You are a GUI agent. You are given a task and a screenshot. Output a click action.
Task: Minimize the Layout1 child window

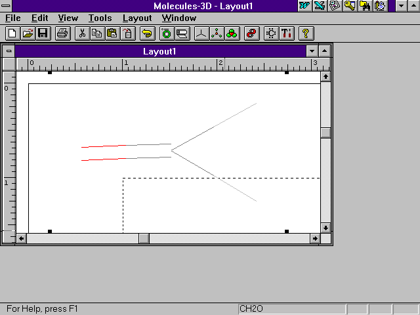click(x=312, y=51)
